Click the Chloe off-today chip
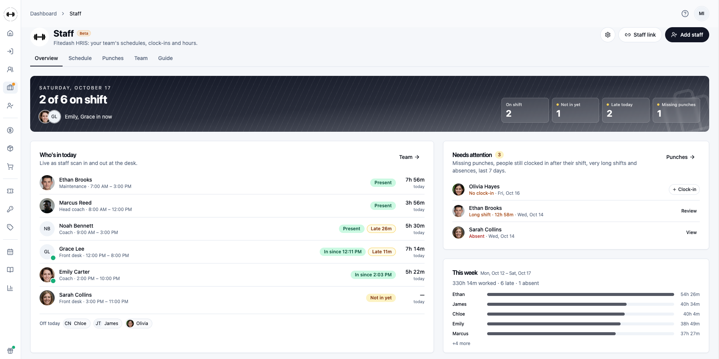 tap(77, 324)
